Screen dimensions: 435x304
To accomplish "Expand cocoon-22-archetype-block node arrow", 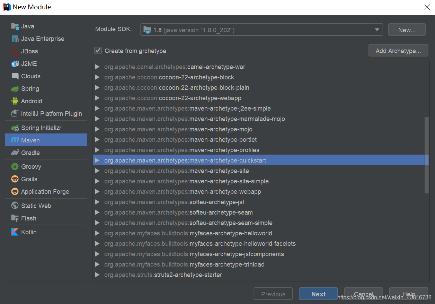I will coord(97,77).
